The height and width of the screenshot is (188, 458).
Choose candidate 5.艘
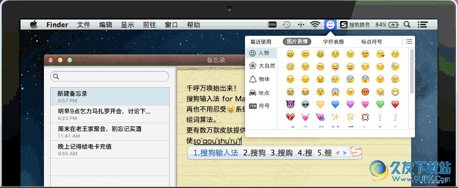point(324,153)
